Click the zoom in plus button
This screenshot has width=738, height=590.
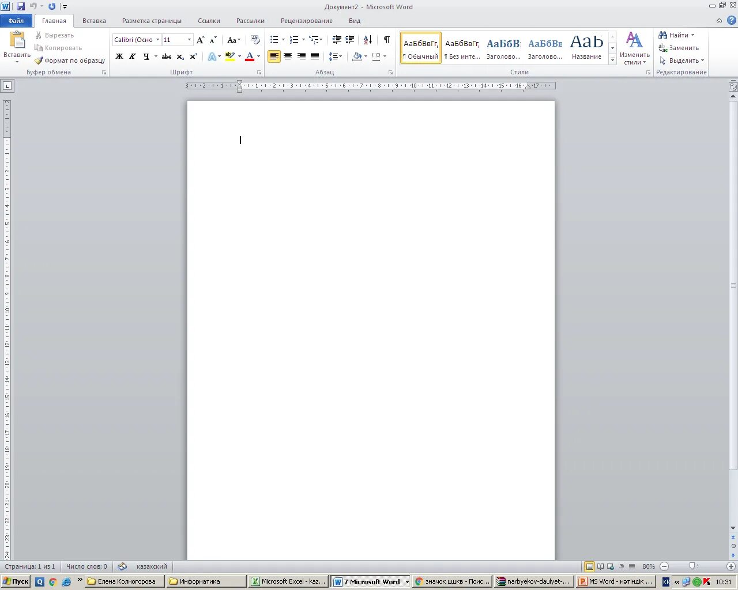(x=731, y=566)
